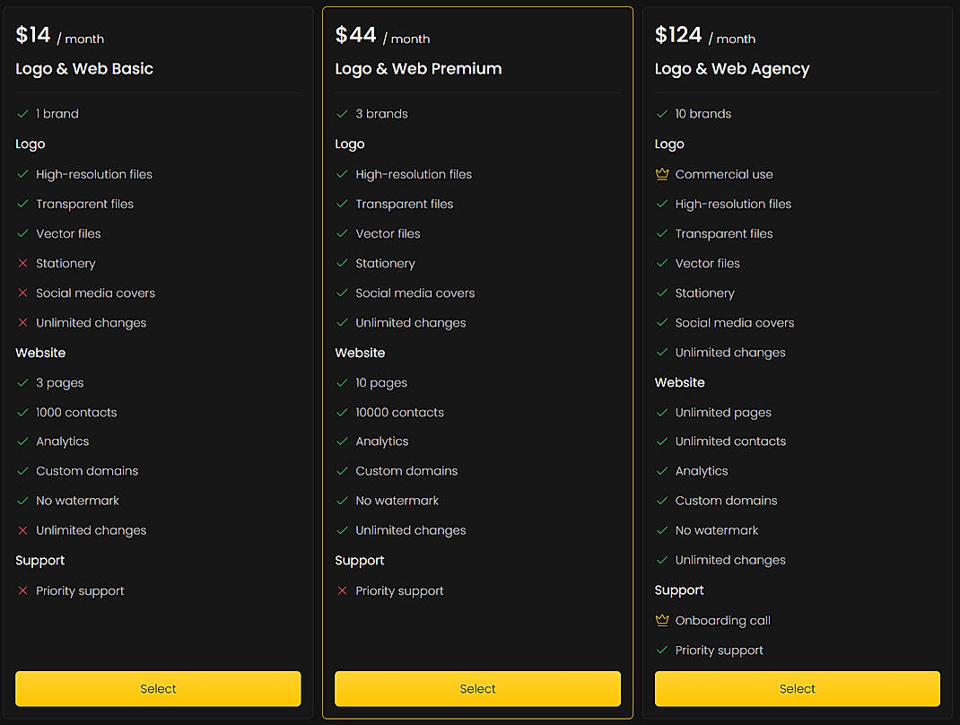Click the checkmark beside Premium Stationery
This screenshot has width=960, height=725.
pos(342,263)
